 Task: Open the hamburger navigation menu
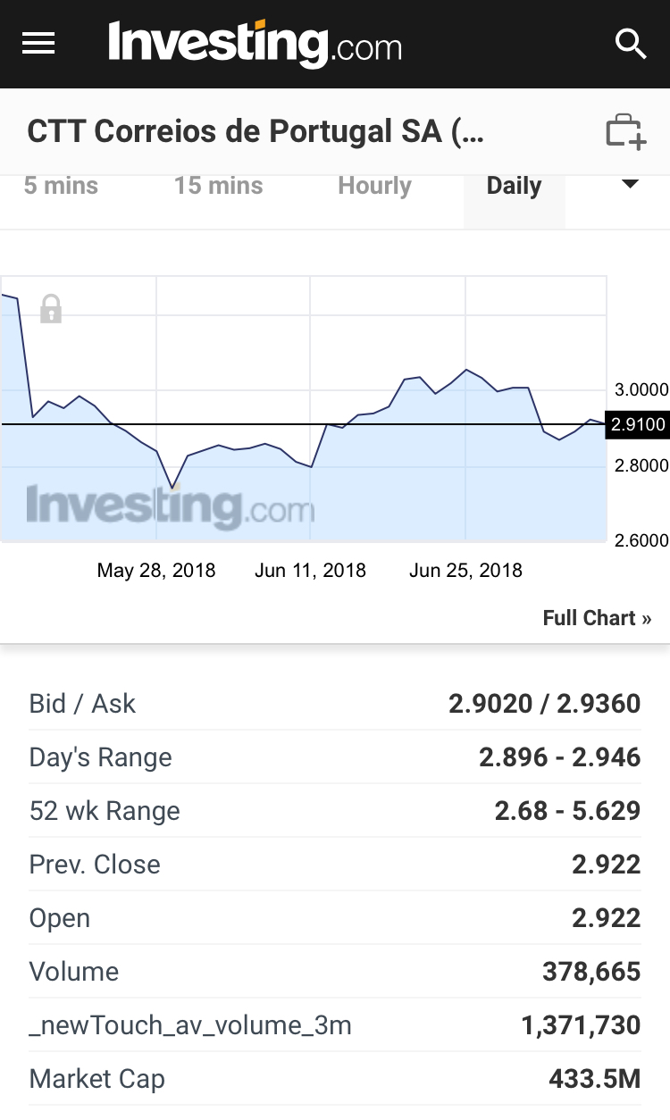tap(38, 43)
